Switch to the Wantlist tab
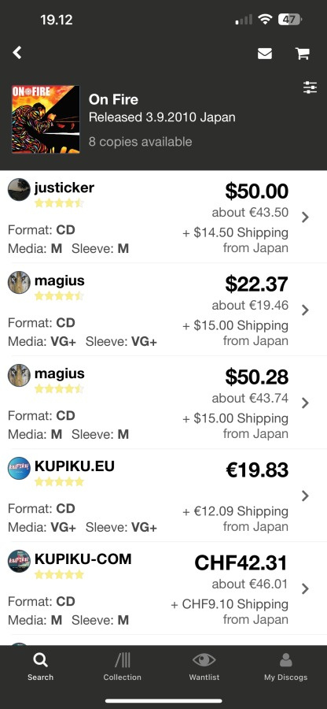The width and height of the screenshot is (327, 709). (204, 667)
